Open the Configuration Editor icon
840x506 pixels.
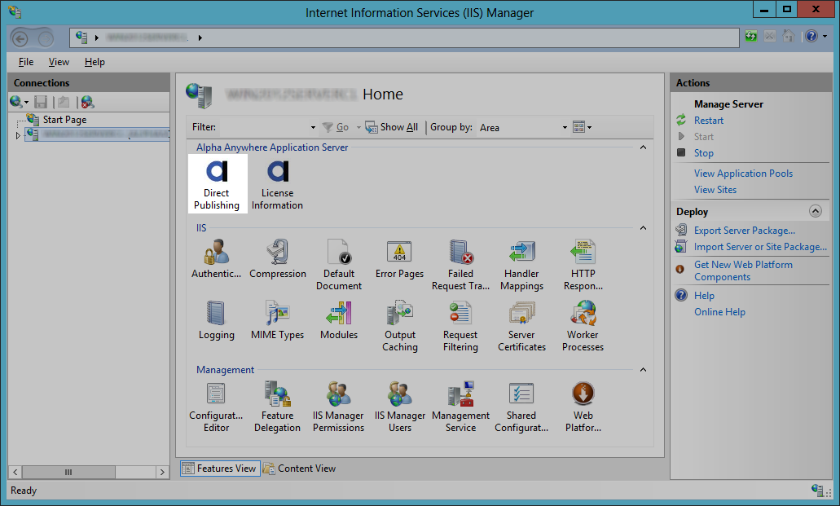click(217, 407)
